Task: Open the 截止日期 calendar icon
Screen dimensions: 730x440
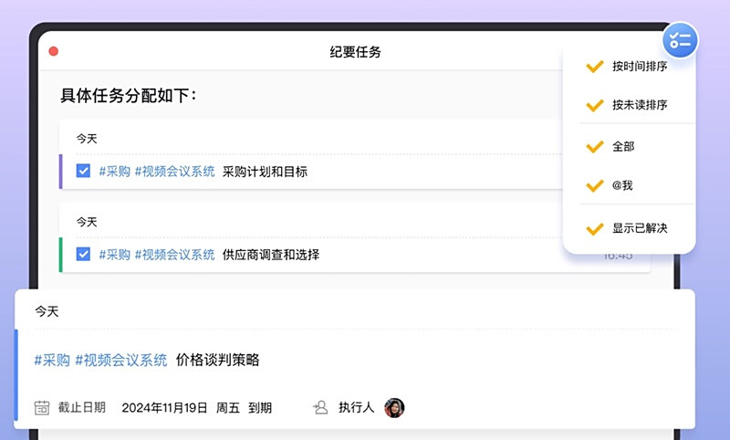Action: 42,407
